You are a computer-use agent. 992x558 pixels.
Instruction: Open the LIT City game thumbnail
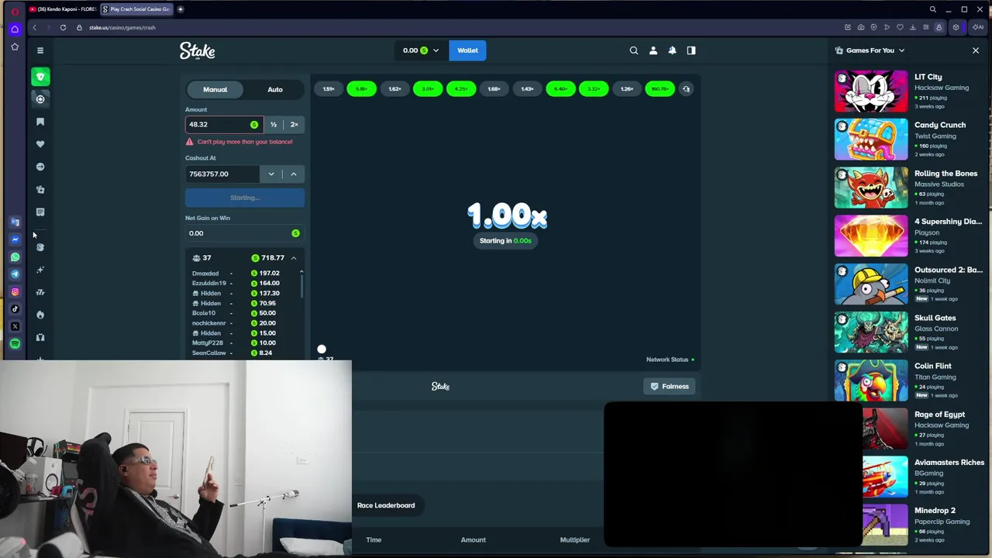click(x=871, y=91)
